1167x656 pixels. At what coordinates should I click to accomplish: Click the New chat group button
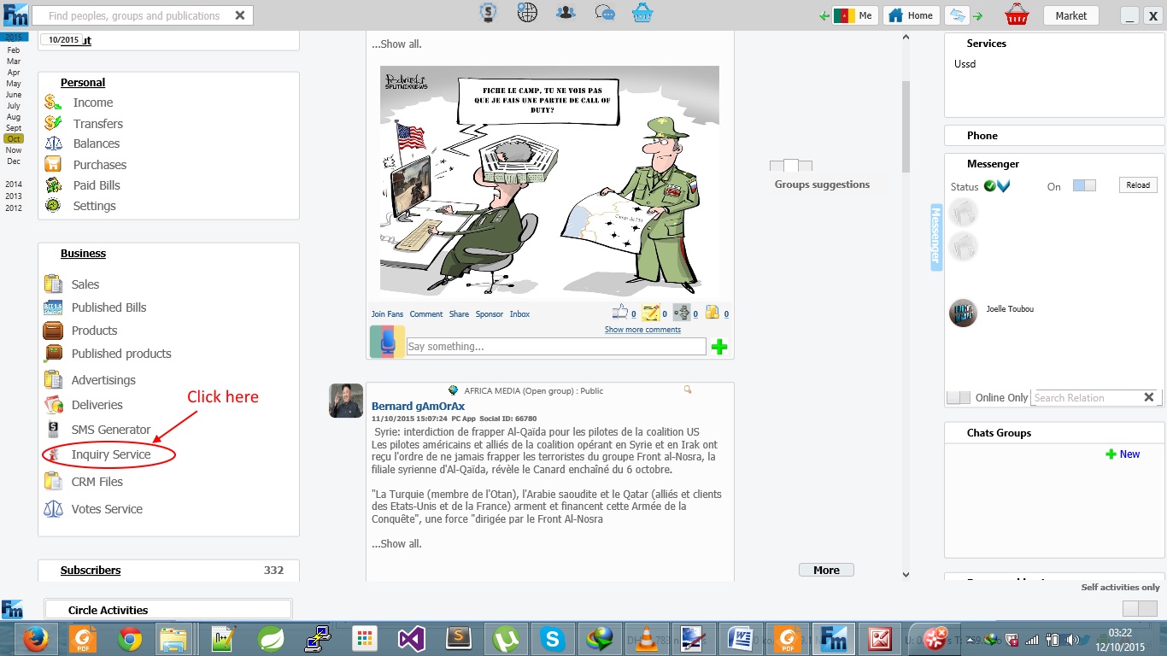pos(1123,454)
